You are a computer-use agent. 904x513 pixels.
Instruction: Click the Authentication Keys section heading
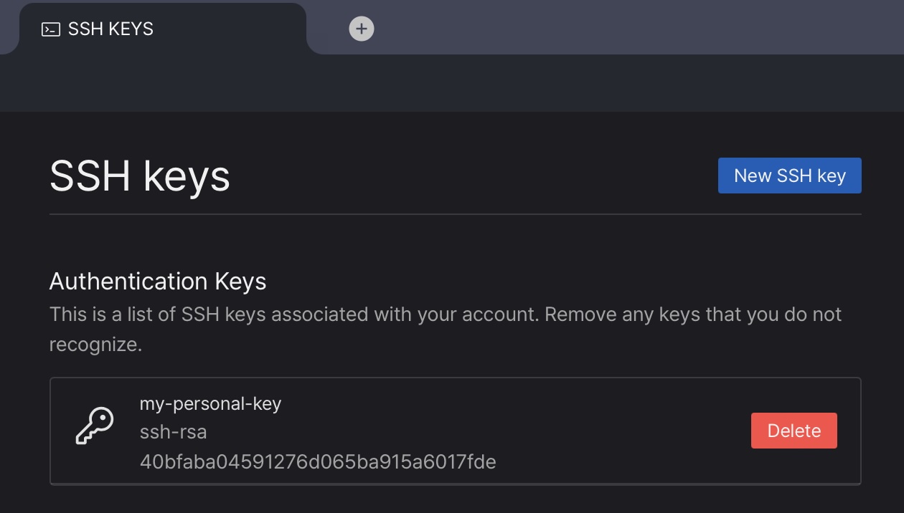(158, 282)
